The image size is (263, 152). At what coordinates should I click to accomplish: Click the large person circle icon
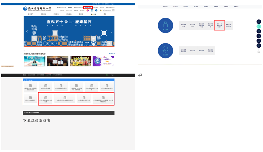coord(165,26)
